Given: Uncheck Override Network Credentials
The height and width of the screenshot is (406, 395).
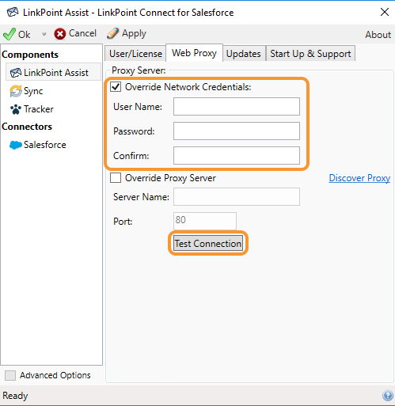Looking at the screenshot, I should click(x=116, y=87).
